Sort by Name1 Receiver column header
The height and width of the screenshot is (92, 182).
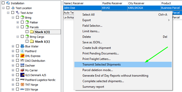(82, 3)
